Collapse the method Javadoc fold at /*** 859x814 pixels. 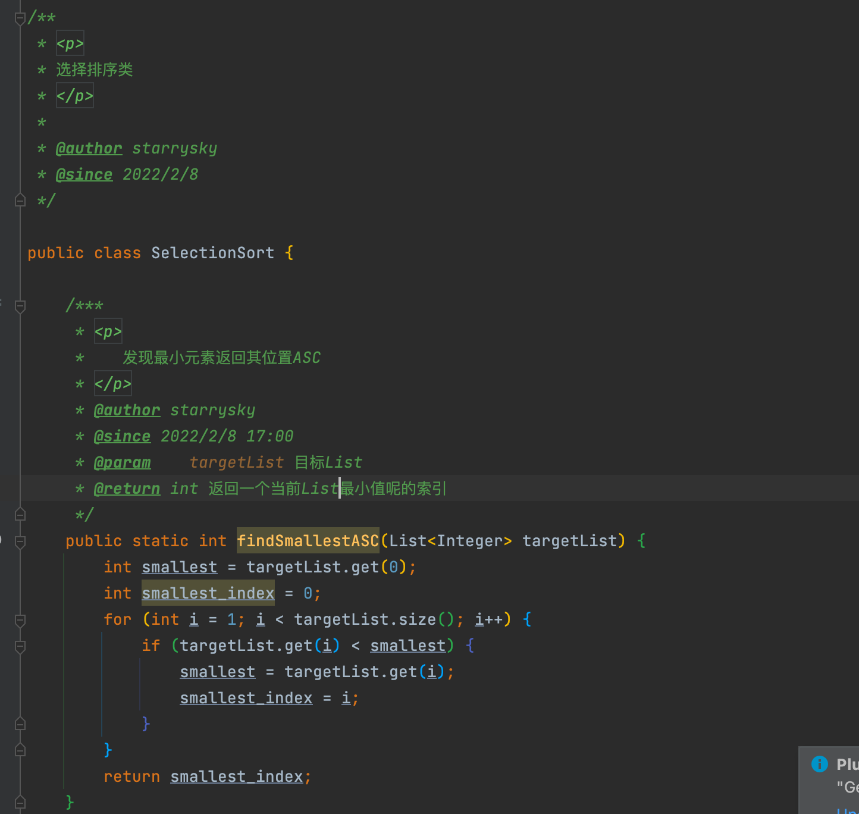pos(20,306)
